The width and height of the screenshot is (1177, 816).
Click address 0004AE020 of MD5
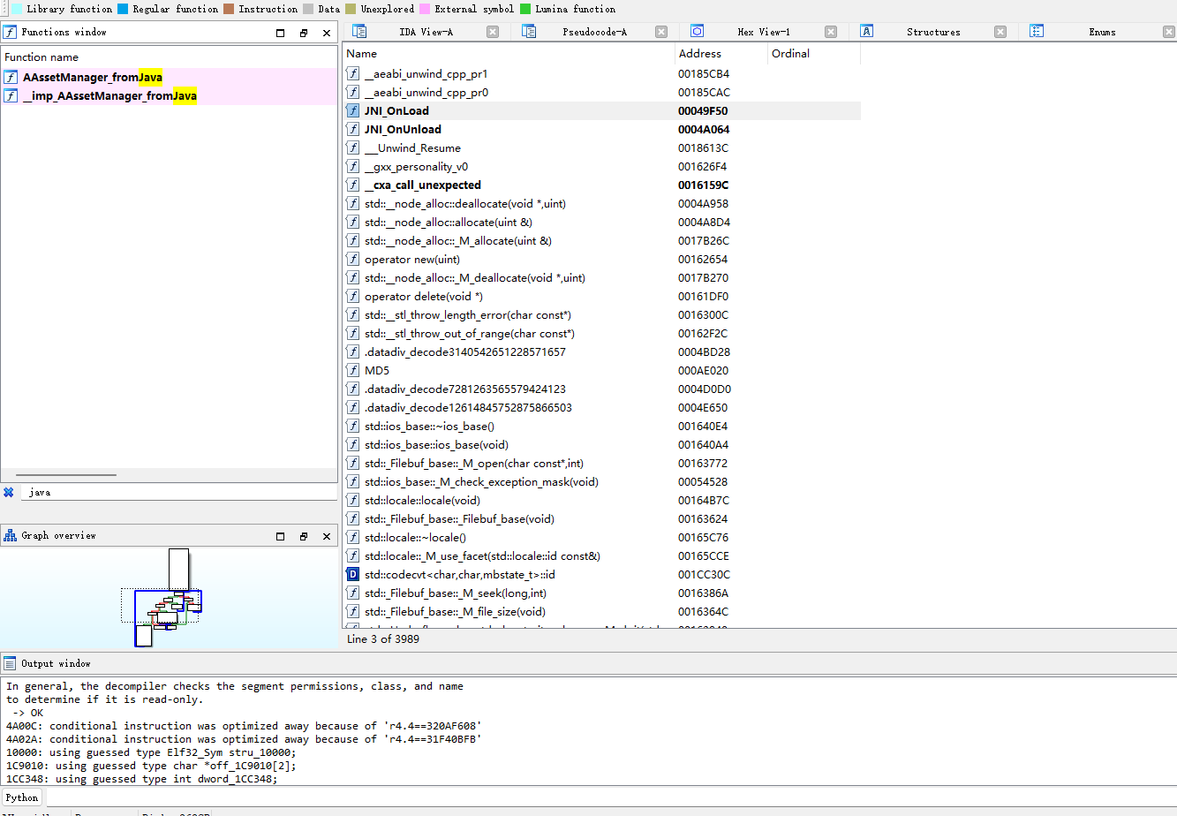[704, 370]
